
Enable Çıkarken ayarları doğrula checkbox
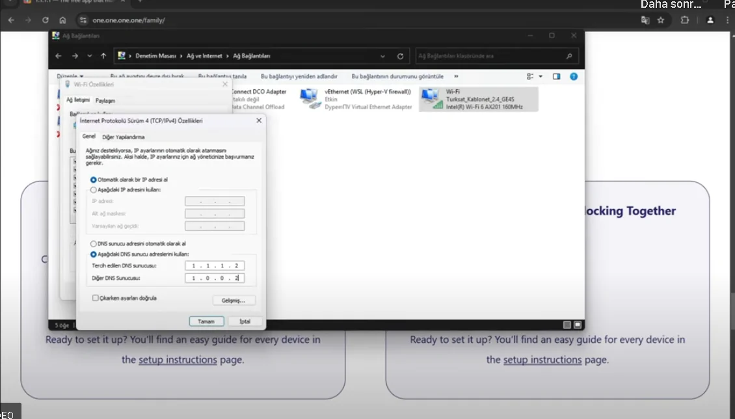click(x=95, y=298)
